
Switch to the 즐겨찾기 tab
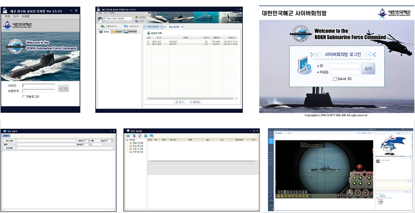coord(117,32)
